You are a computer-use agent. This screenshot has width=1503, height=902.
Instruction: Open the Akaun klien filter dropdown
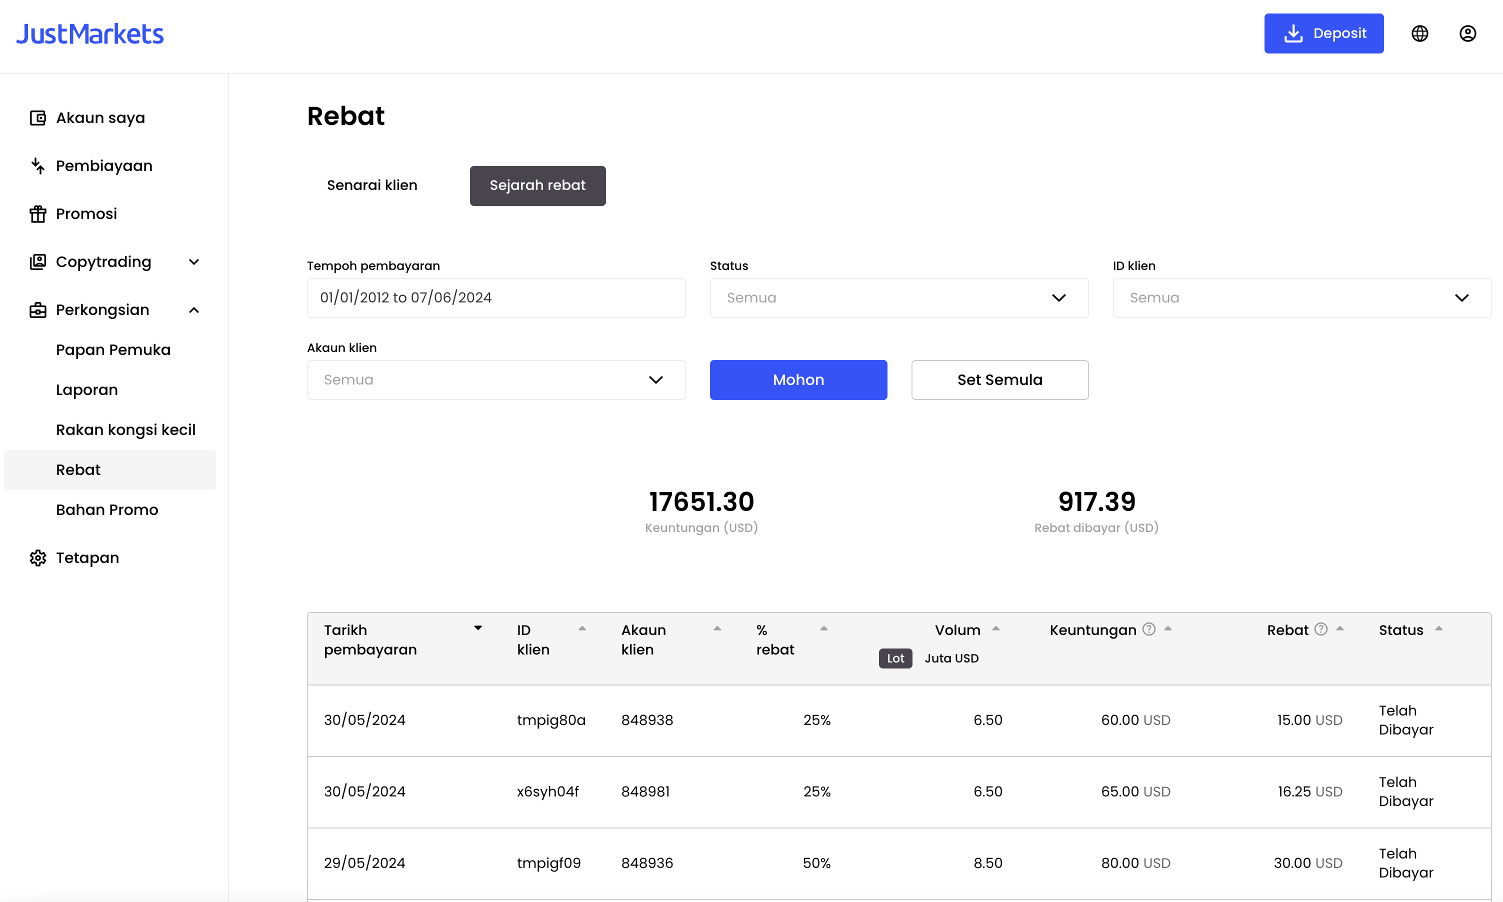tap(496, 380)
